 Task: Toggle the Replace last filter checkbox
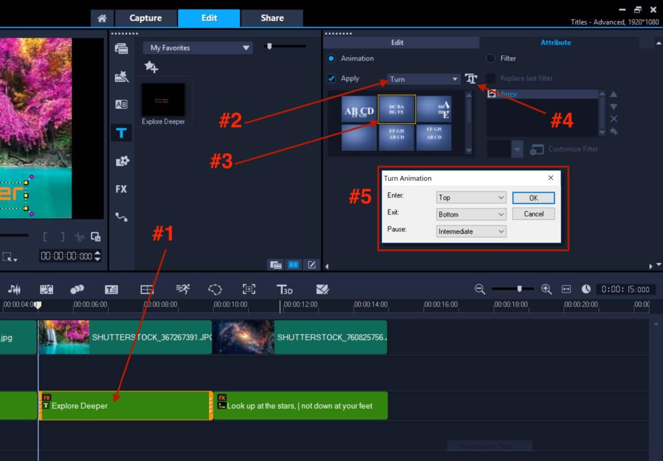coord(490,78)
